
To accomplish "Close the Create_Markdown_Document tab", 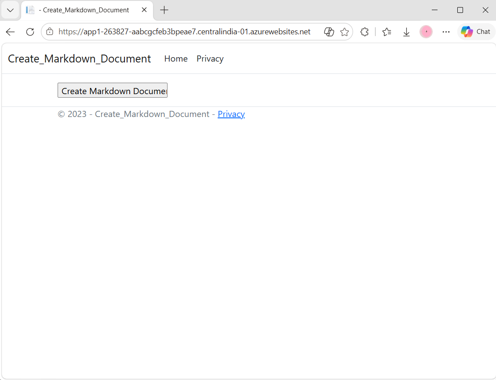I will tap(144, 10).
